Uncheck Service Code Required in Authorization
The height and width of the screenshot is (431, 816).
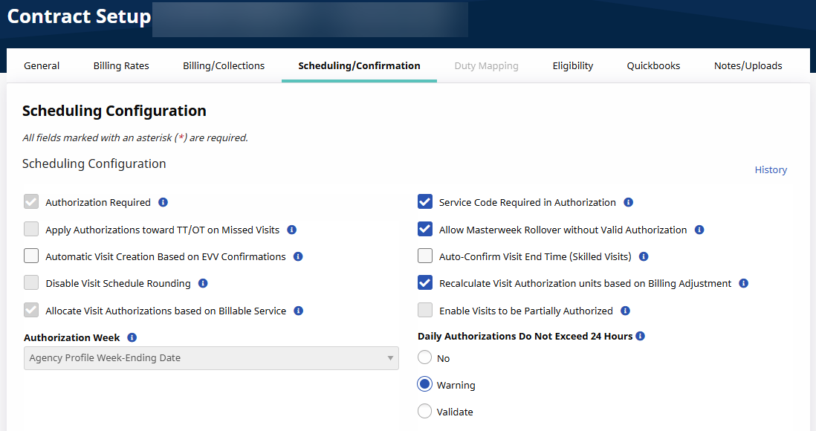tap(425, 202)
